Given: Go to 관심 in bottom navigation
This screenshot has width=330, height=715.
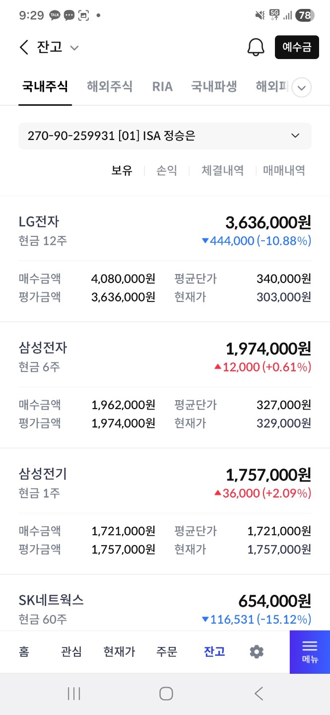Looking at the screenshot, I should pos(71,651).
